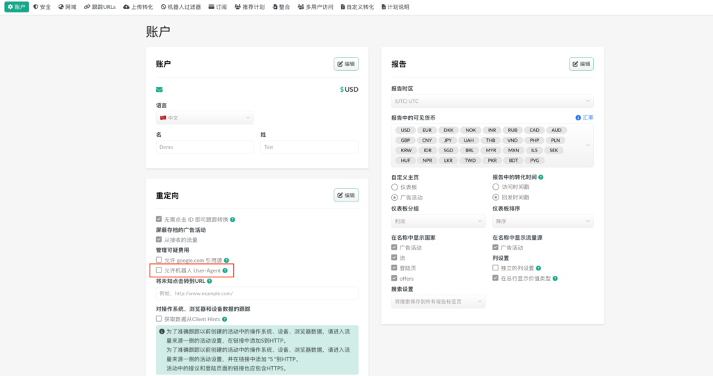Toggle the 从接收的流量 checkbox
713x376 pixels.
[x=159, y=239]
